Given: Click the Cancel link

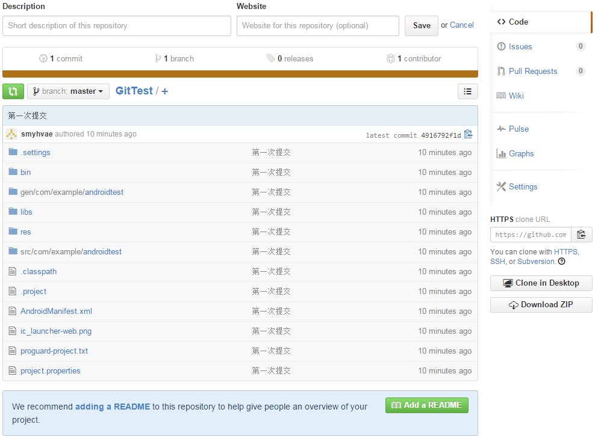Looking at the screenshot, I should click(462, 25).
